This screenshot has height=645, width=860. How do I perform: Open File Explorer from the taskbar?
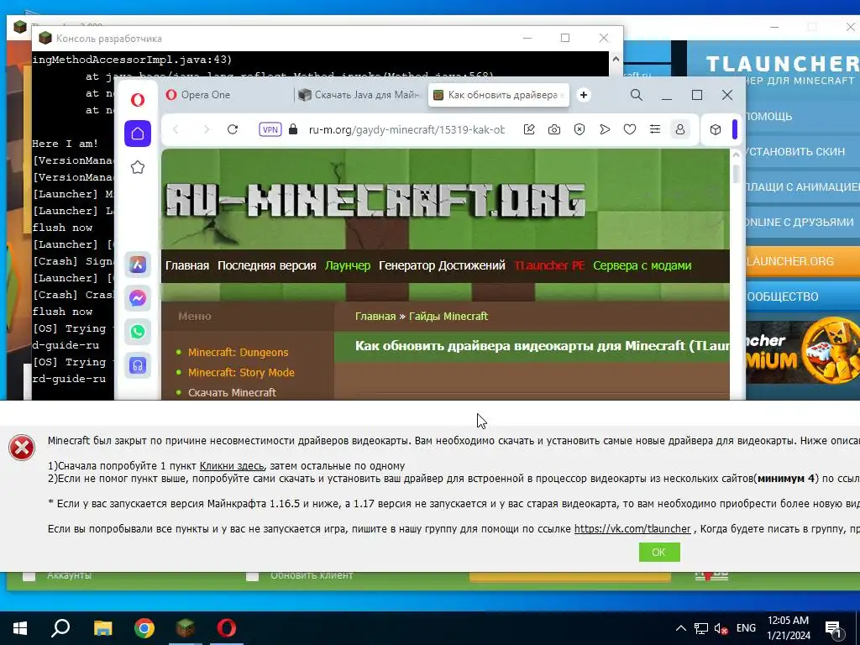[102, 628]
